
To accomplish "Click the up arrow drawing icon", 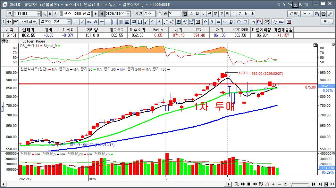I will pos(205,21).
